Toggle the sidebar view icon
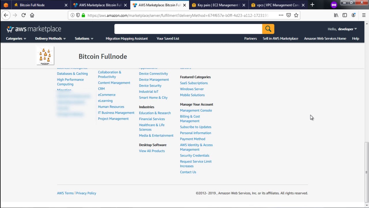This screenshot has width=369, height=208. (345, 15)
